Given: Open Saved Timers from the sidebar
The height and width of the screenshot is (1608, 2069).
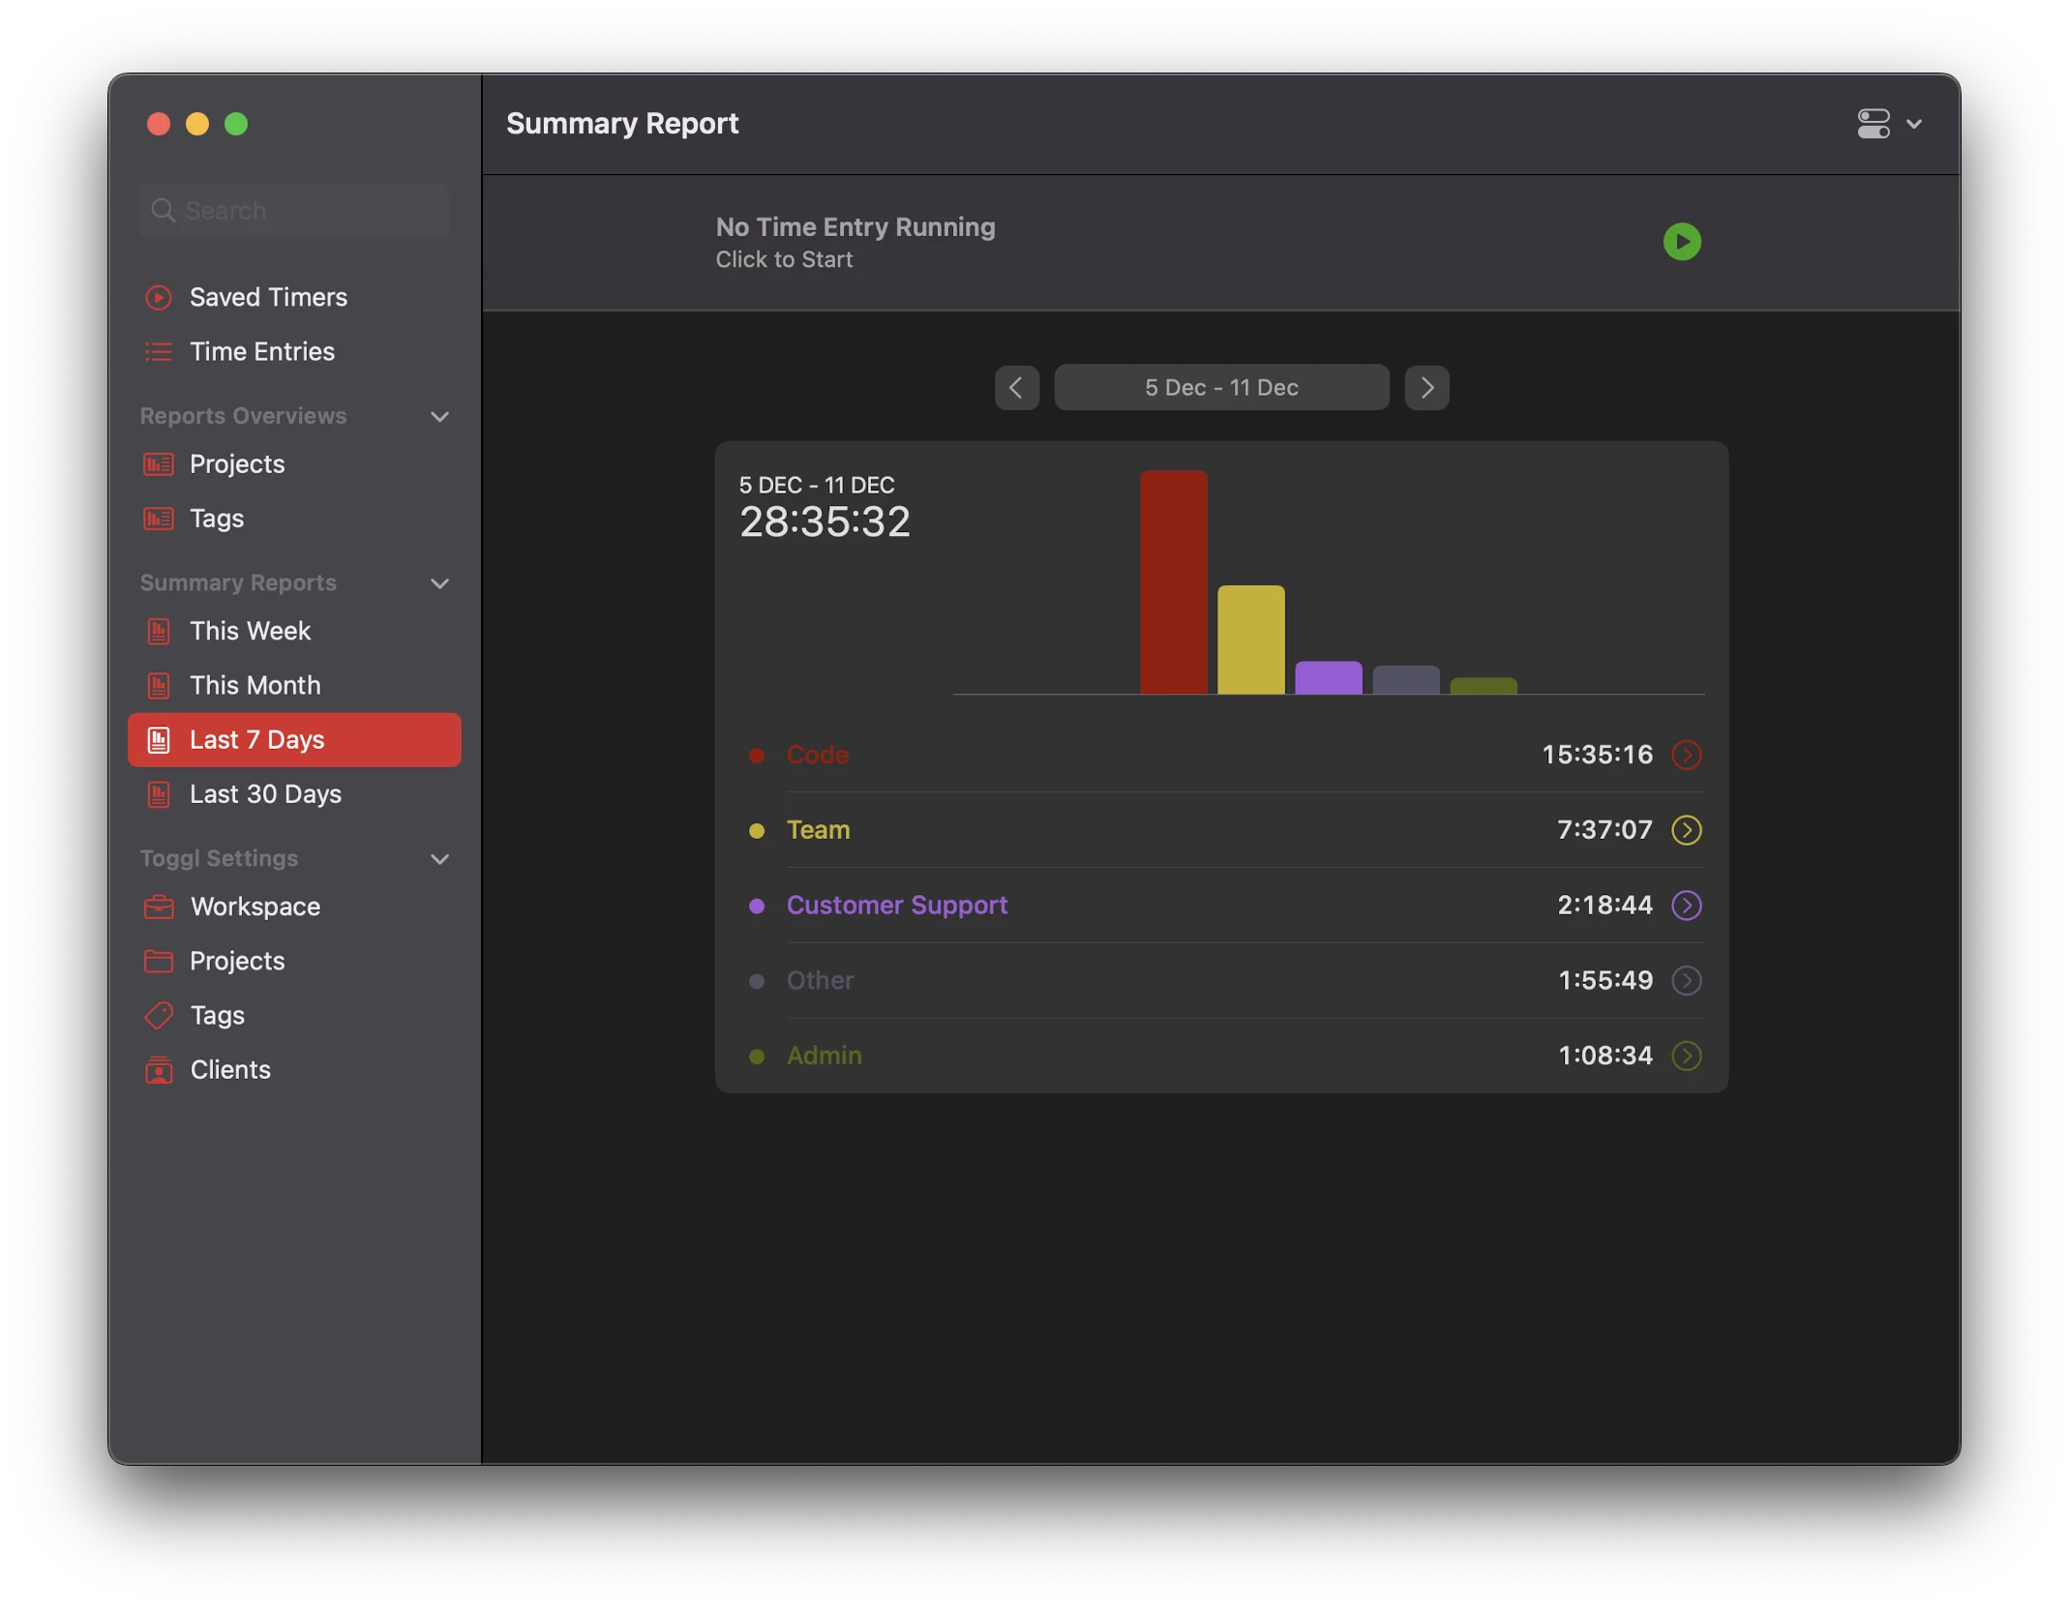Looking at the screenshot, I should [267, 297].
